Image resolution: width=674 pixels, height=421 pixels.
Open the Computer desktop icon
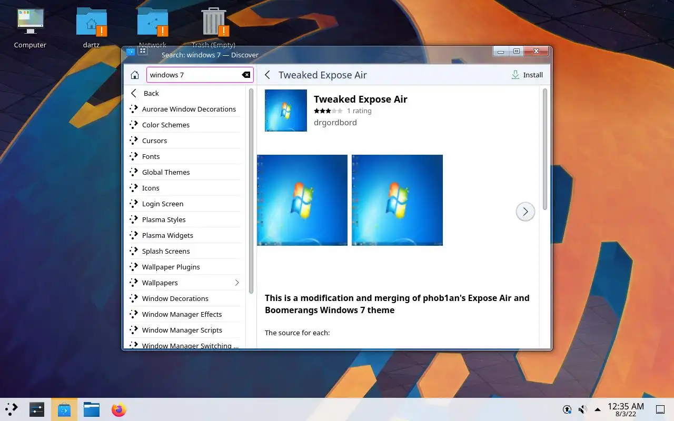[30, 28]
